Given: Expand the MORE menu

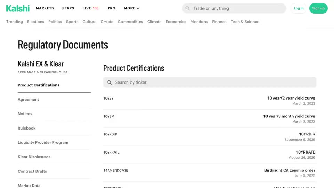Looking at the screenshot, I should [x=132, y=8].
